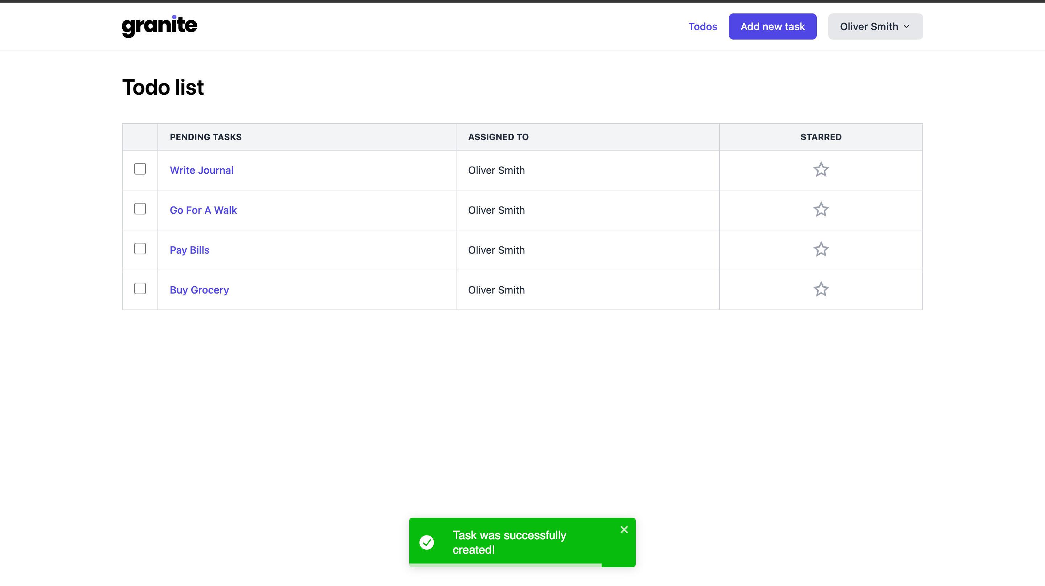1045x586 pixels.
Task: Click the star icon for Write Journal
Action: tap(821, 169)
